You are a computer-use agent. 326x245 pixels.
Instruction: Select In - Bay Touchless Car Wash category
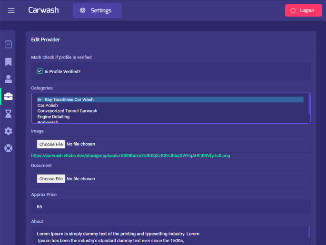click(x=66, y=100)
